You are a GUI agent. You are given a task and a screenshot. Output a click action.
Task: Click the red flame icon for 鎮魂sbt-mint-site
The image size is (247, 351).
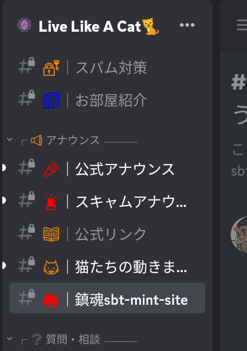click(x=51, y=300)
